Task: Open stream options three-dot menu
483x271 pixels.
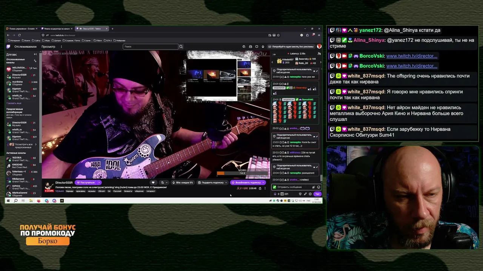Action: 265,188
